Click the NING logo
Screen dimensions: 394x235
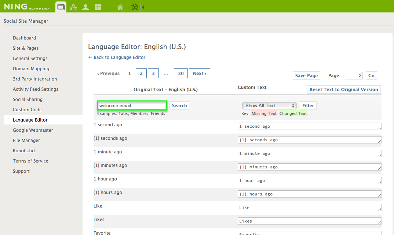tap(16, 6)
